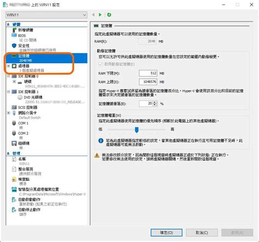The width and height of the screenshot is (259, 242).
Task: Open the Security (安全性) shield icon
Action: pyautogui.click(x=14, y=45)
